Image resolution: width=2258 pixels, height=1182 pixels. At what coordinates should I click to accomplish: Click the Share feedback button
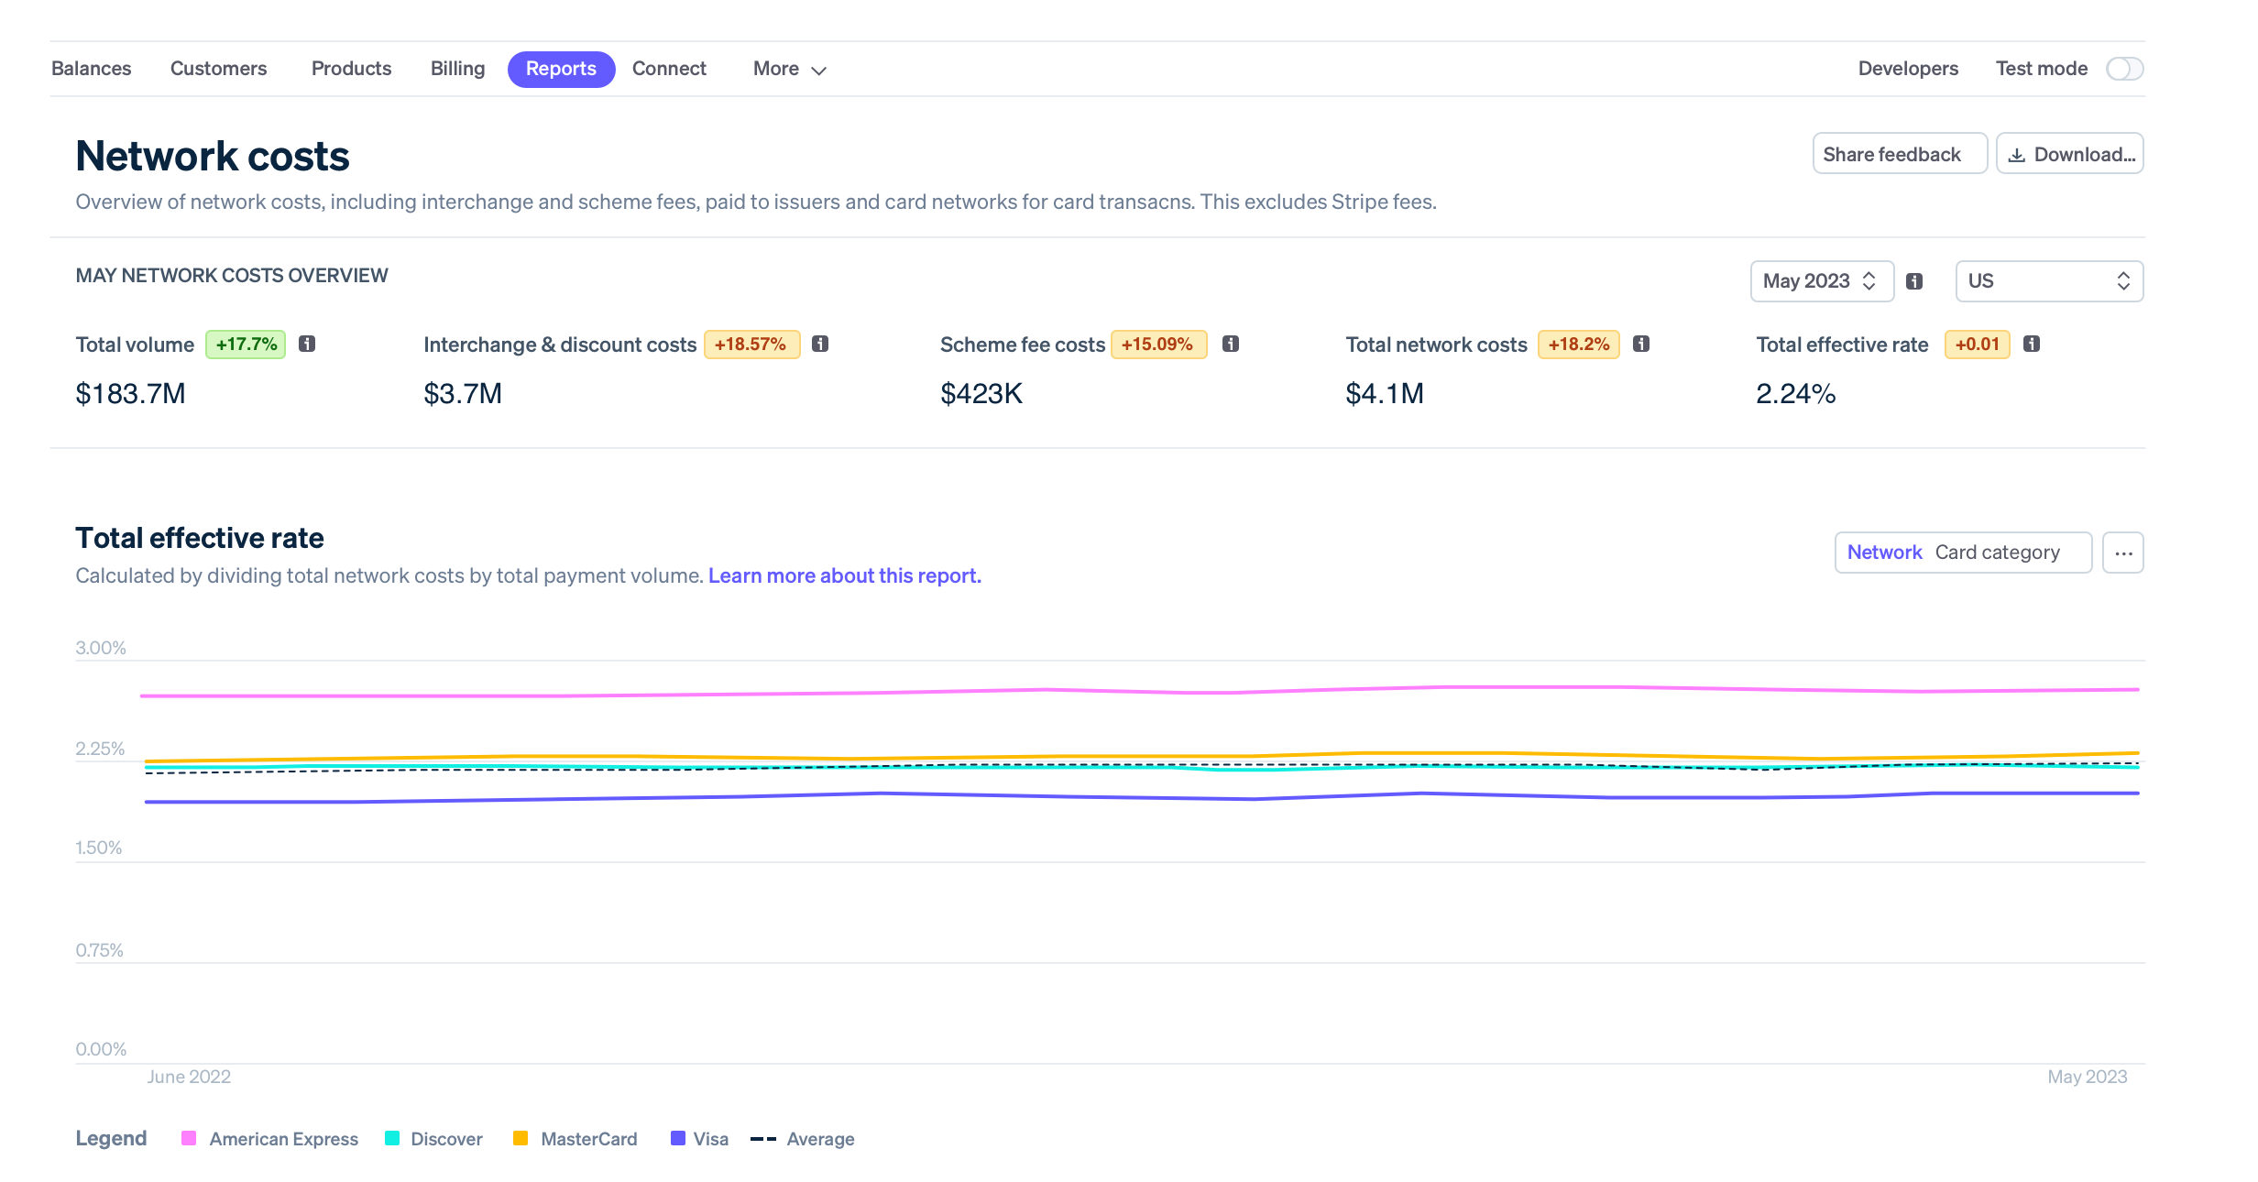click(x=1900, y=153)
